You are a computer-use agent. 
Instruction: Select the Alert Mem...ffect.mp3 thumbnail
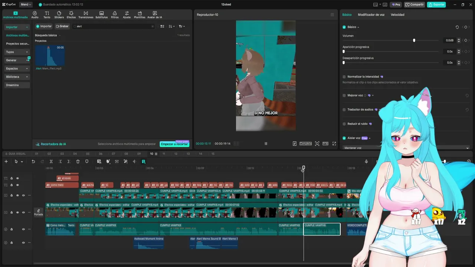(x=50, y=55)
